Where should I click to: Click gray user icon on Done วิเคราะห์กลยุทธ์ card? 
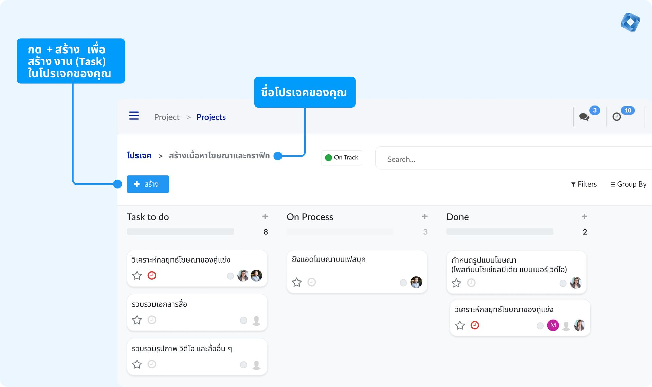(566, 326)
